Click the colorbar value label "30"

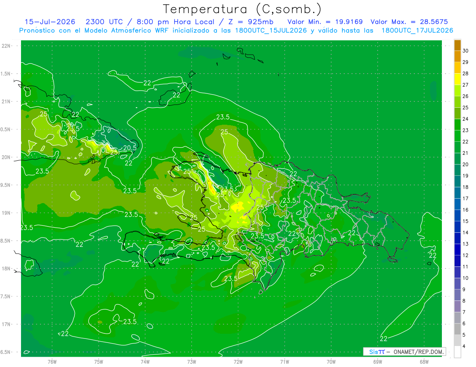pos(465,51)
